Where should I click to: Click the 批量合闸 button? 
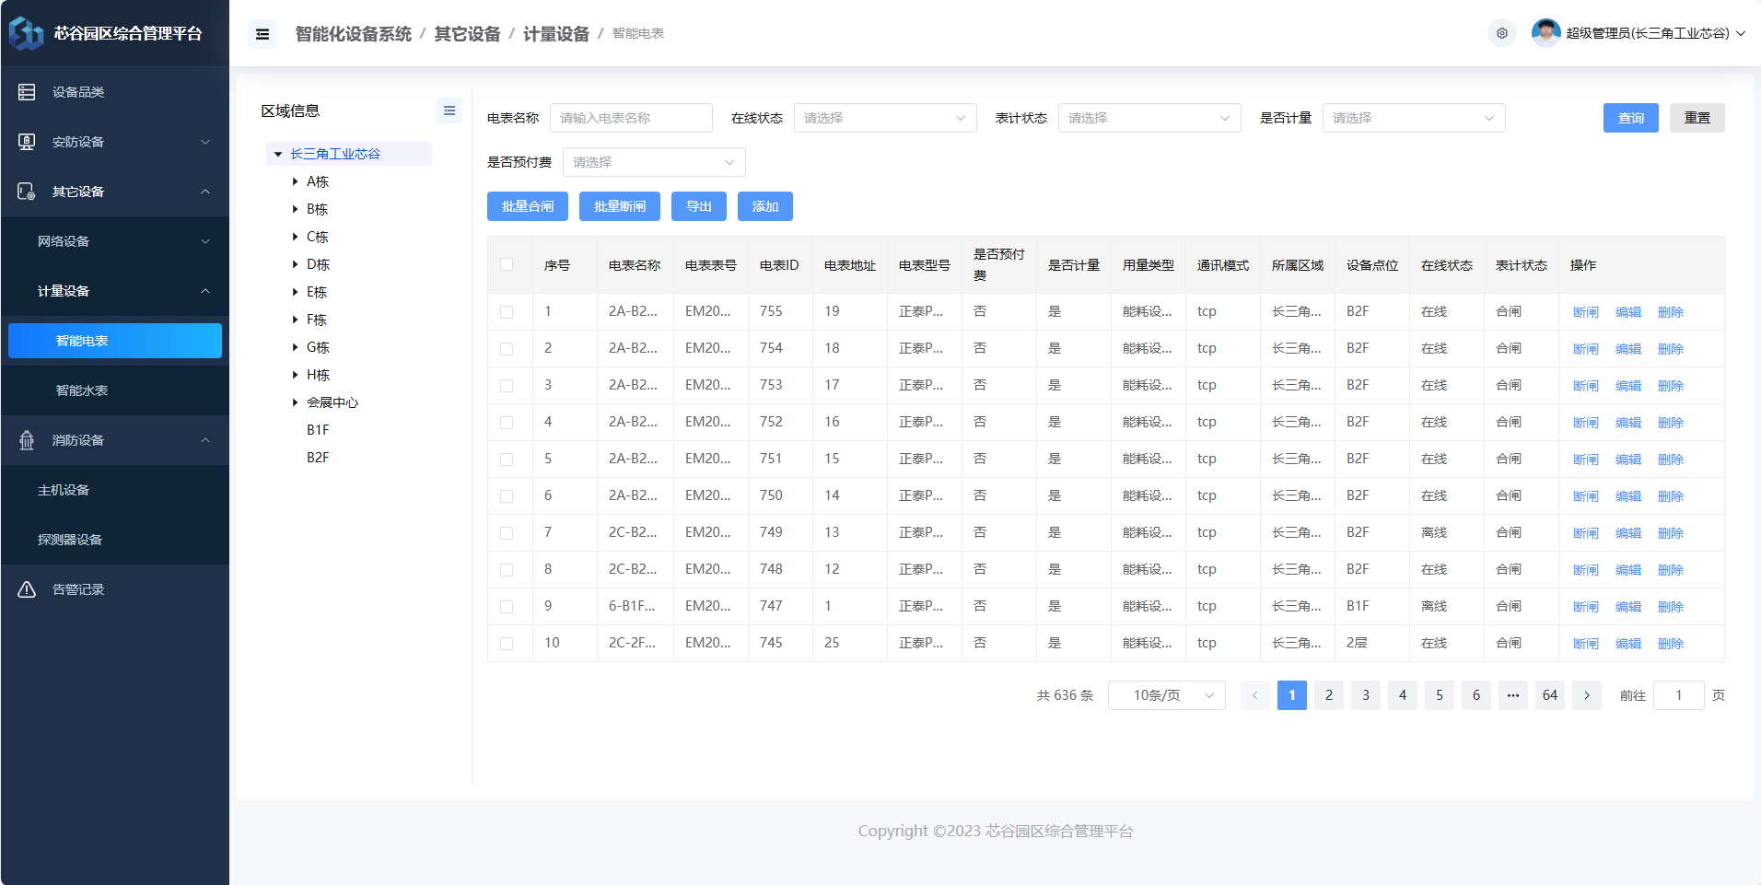(x=527, y=206)
